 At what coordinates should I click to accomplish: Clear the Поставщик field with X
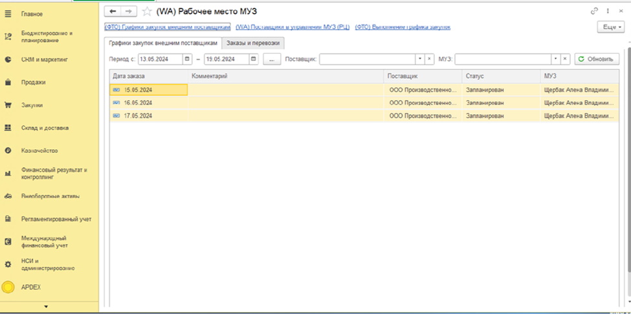tap(429, 59)
